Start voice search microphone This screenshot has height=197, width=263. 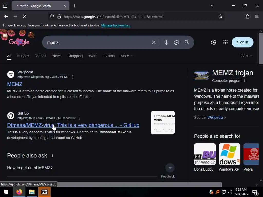point(166,42)
